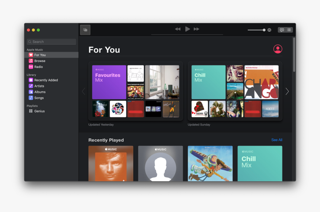This screenshot has height=212, width=320.
Task: Click the Recently Added clock icon
Action: pos(31,80)
